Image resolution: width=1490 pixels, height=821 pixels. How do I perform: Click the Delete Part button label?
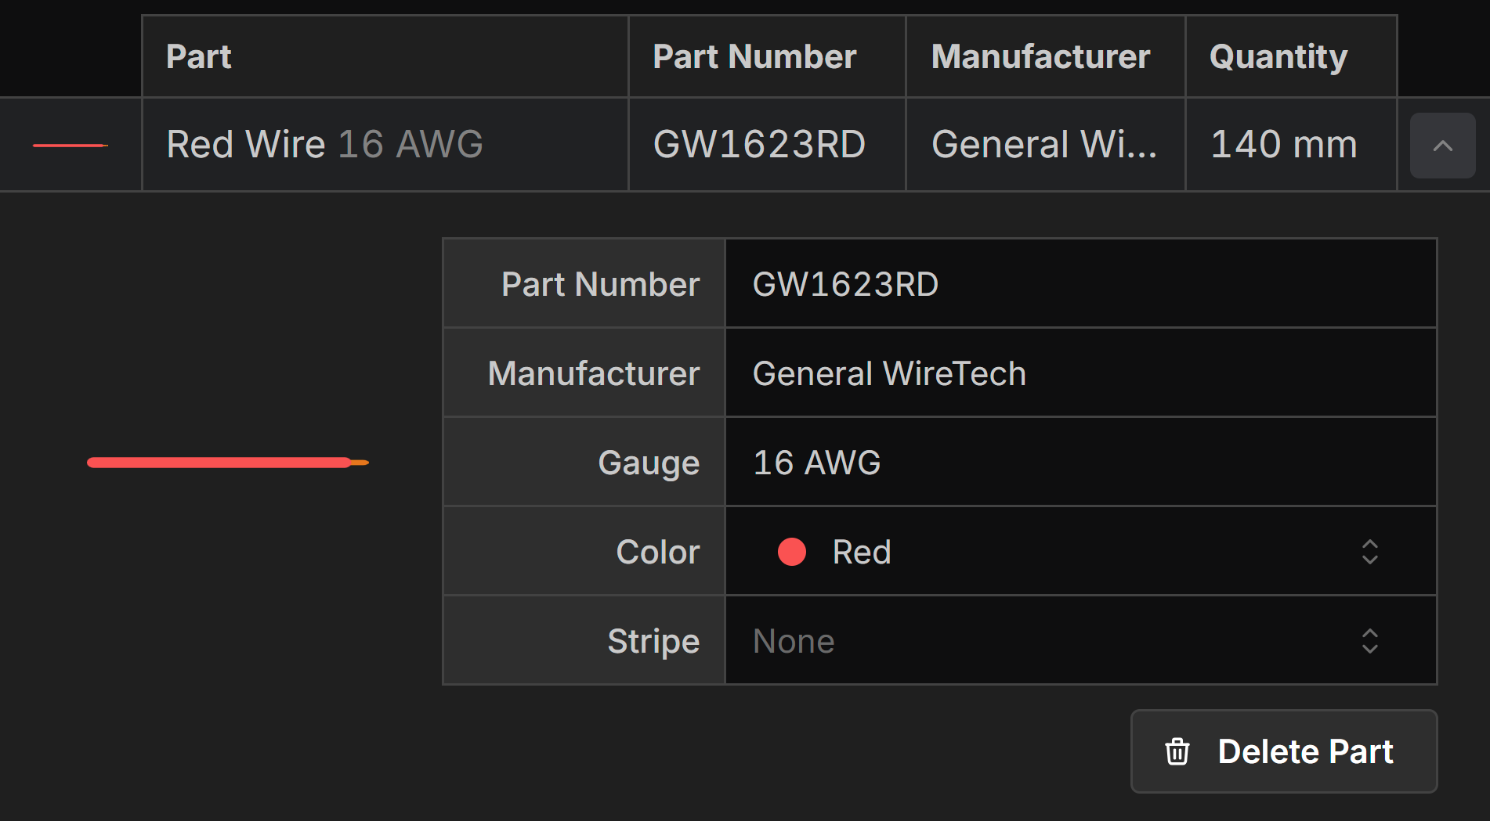[x=1305, y=751]
